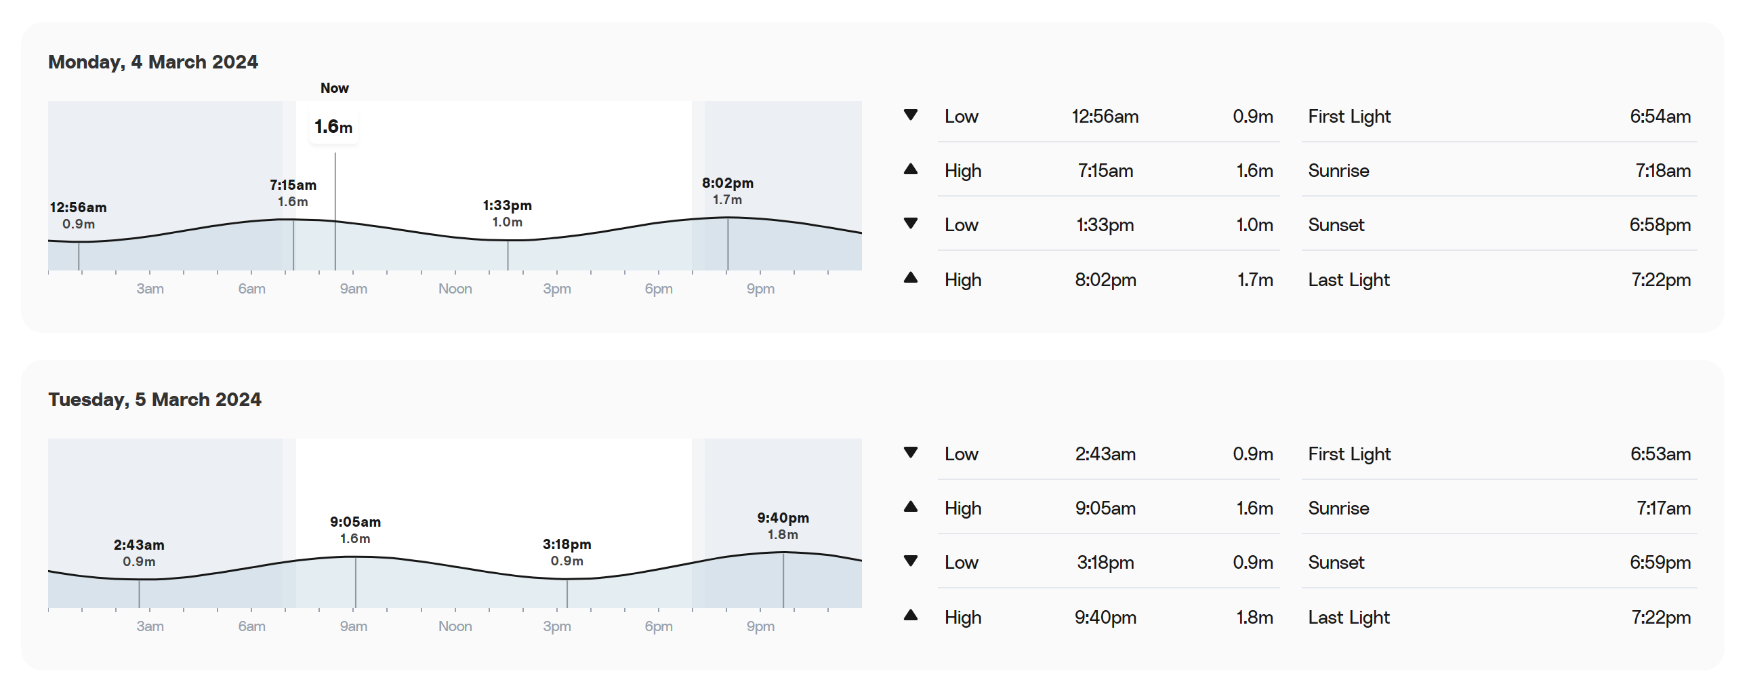Viewport: 1749px width, 684px height.
Task: Click the low tide arrow beside Monday 12:56am
Action: click(x=911, y=115)
